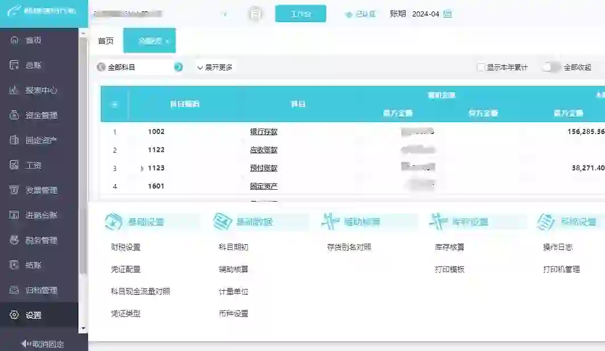The height and width of the screenshot is (351, 605).
Task: Open the 全部科目 dropdown
Action: (x=131, y=67)
